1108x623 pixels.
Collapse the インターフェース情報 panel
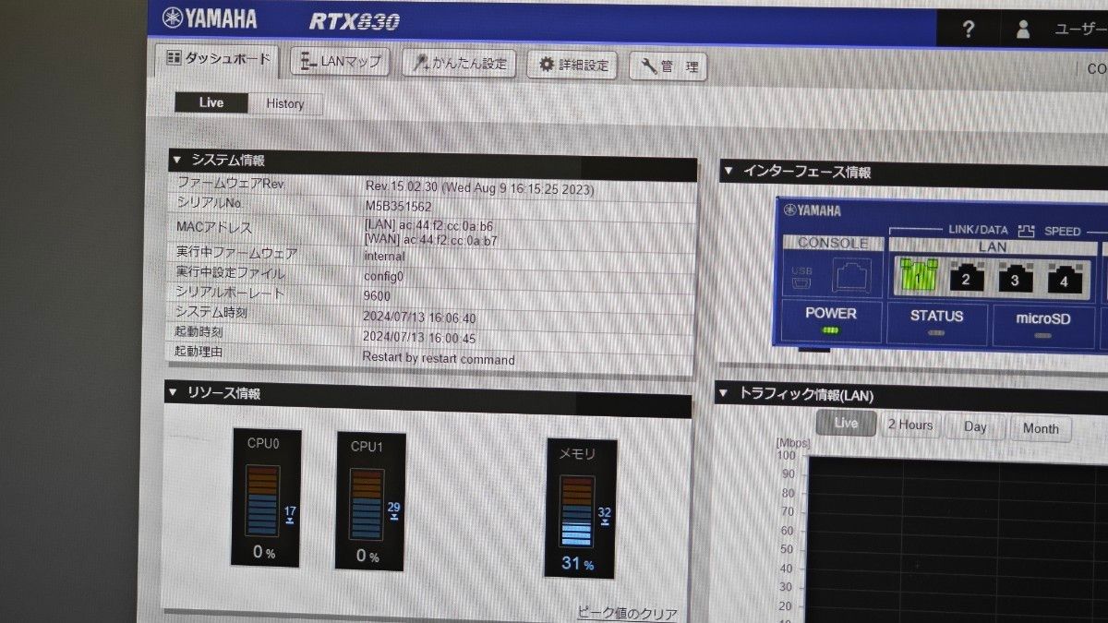click(728, 171)
